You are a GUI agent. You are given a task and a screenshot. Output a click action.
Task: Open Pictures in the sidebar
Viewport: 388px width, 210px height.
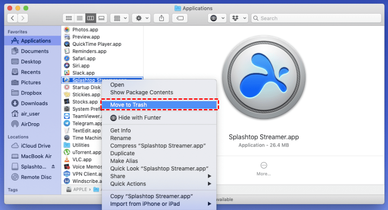coord(33,83)
